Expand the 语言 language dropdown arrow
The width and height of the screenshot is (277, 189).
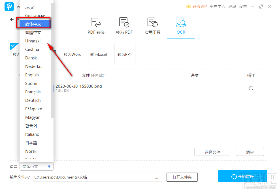pyautogui.click(x=49, y=166)
